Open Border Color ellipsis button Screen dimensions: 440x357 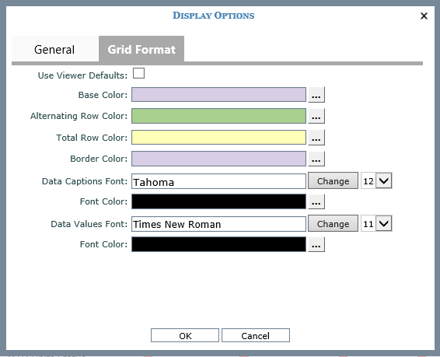tap(316, 159)
